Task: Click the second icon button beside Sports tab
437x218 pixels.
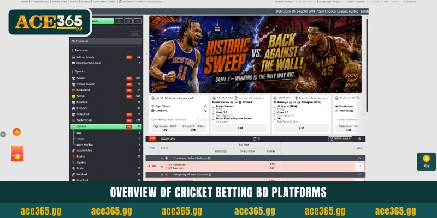Action: (128, 21)
